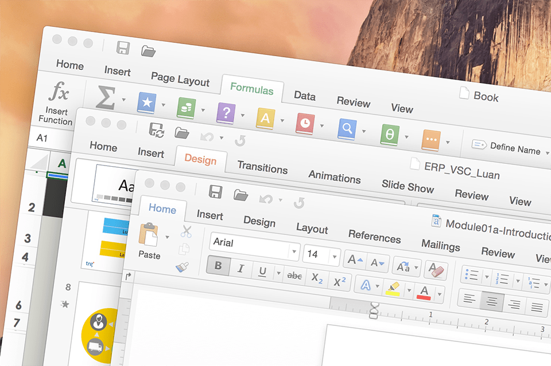Click Cut scissors icon in Word

pos(186,232)
